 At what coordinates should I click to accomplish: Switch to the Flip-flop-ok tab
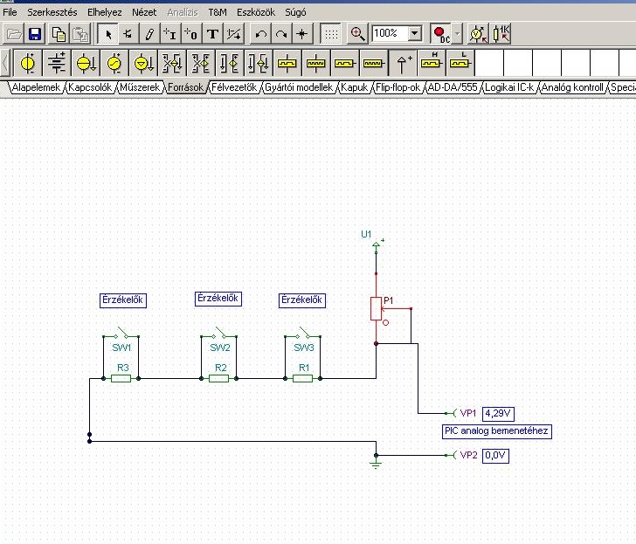(x=397, y=87)
